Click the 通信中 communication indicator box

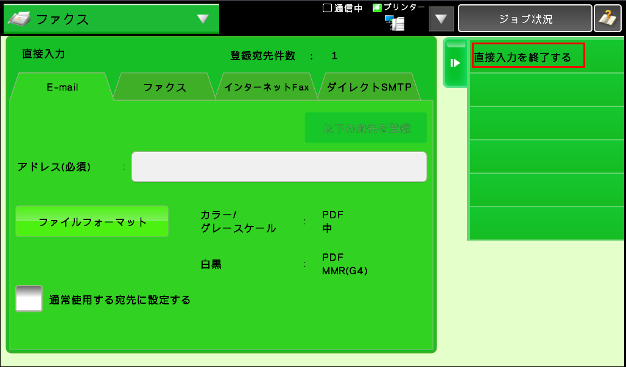tap(326, 8)
